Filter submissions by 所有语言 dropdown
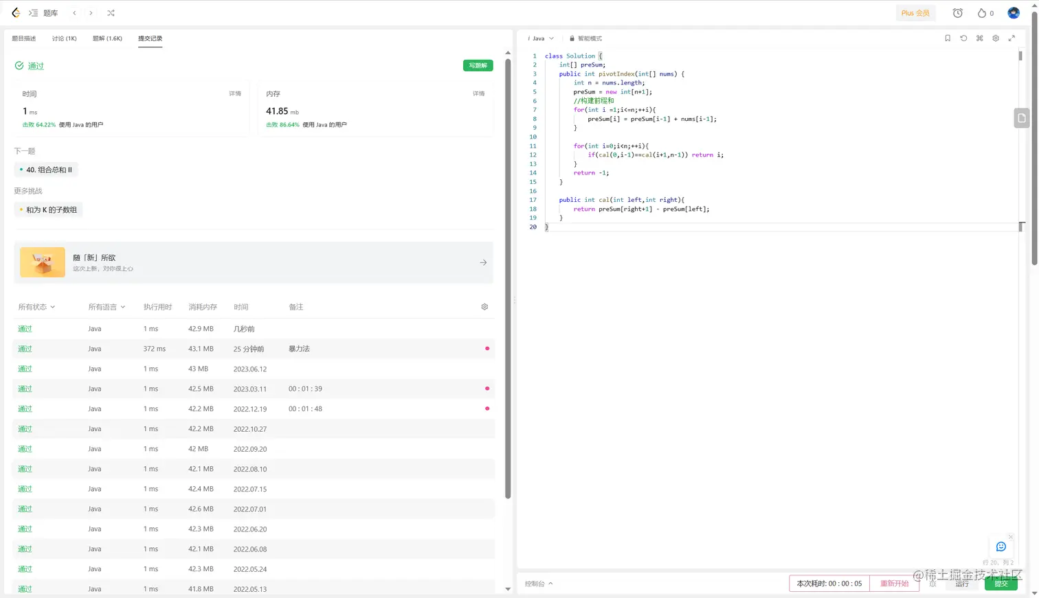 click(107, 307)
